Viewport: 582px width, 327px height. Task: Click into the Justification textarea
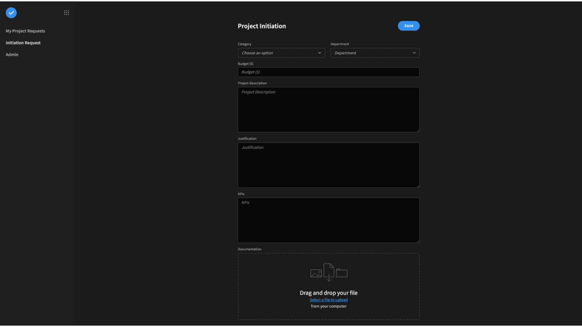[328, 165]
